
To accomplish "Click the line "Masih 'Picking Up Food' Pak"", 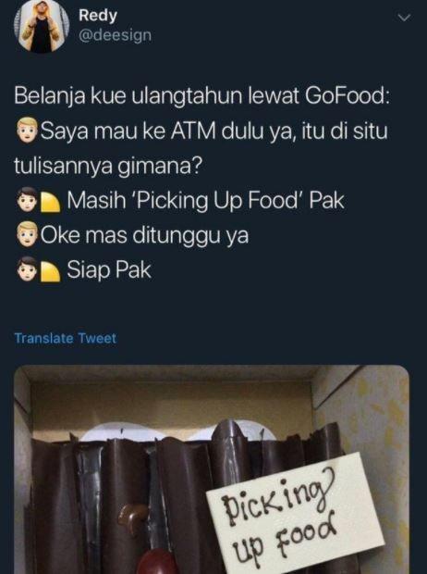I will coord(205,201).
